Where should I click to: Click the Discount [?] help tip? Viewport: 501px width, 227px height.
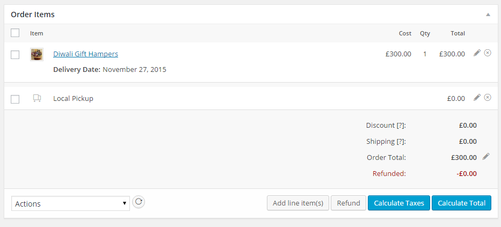coord(401,126)
